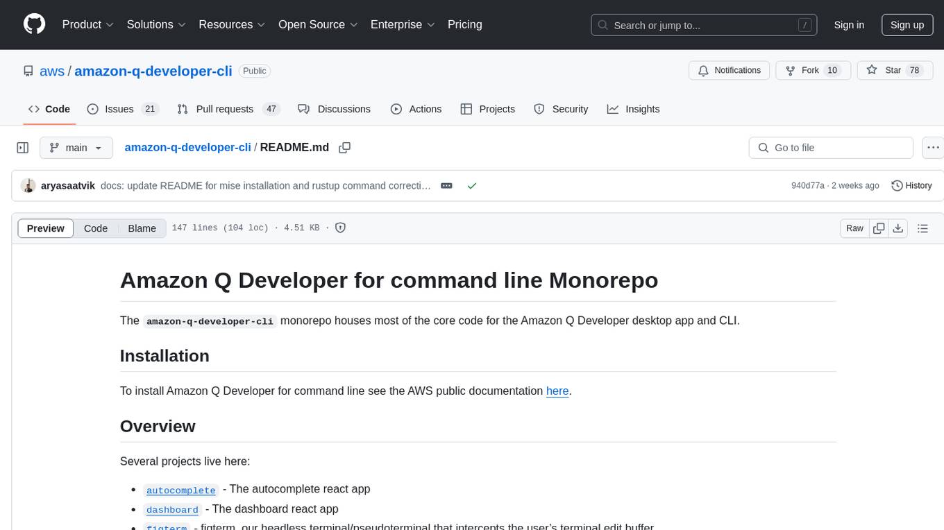Focus the Go to file input
Image resolution: width=944 pixels, height=530 pixels.
point(831,148)
